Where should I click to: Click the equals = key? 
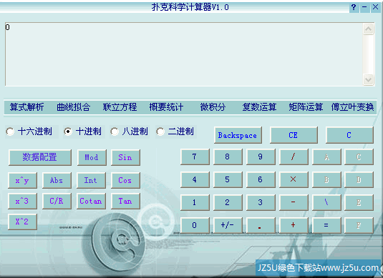tap(326, 225)
